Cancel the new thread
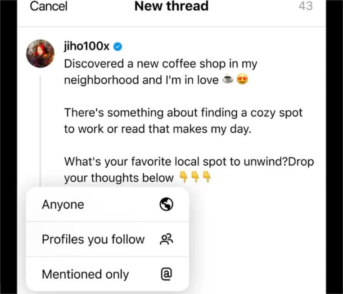343x294 pixels. point(48,6)
